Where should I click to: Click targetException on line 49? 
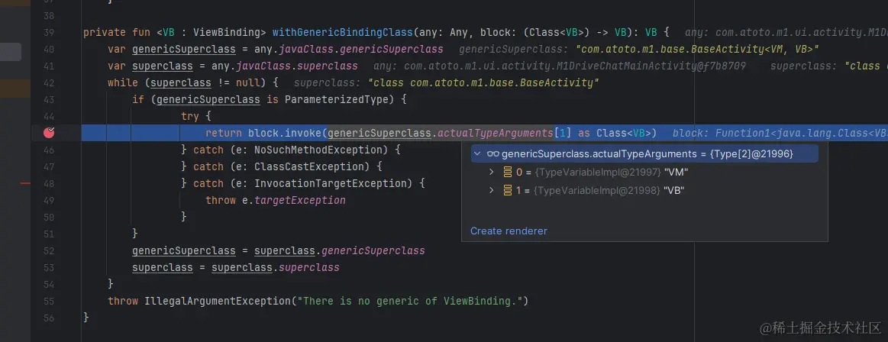(x=299, y=201)
